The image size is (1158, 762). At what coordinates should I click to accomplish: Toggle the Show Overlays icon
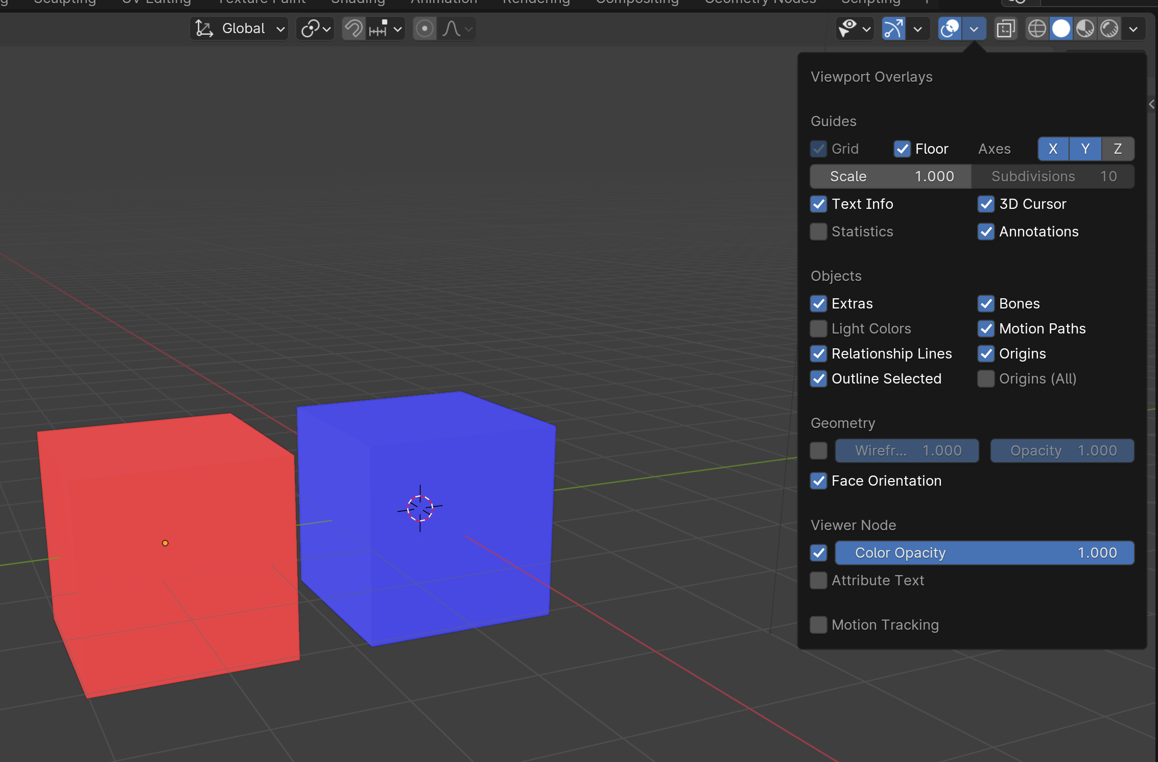click(950, 29)
